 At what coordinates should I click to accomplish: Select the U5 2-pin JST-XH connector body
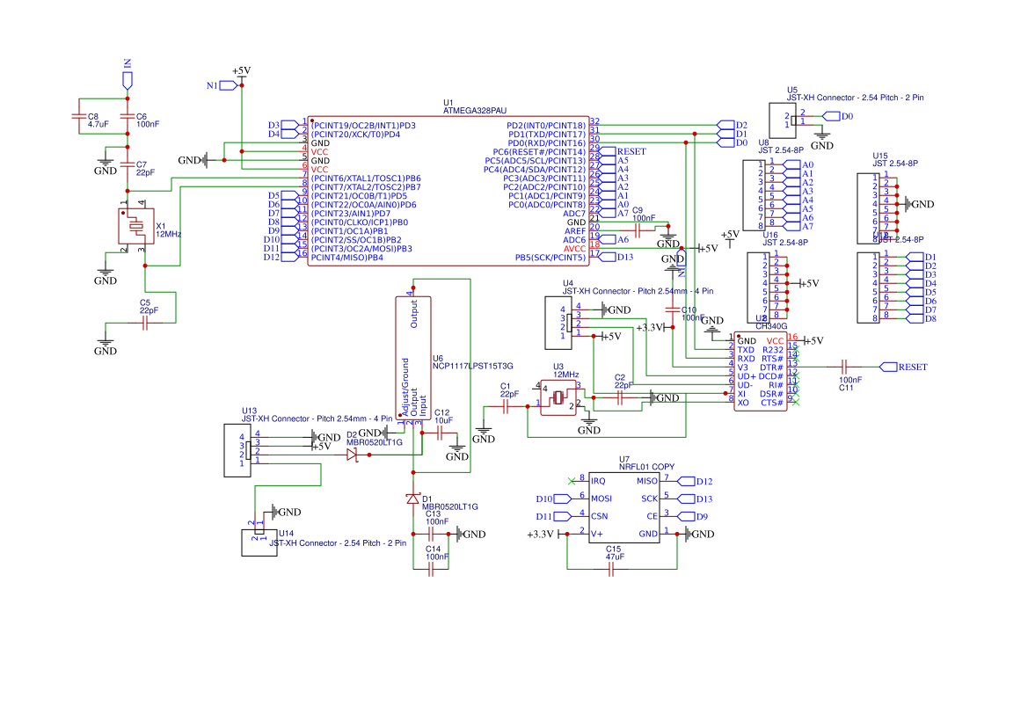tap(782, 120)
